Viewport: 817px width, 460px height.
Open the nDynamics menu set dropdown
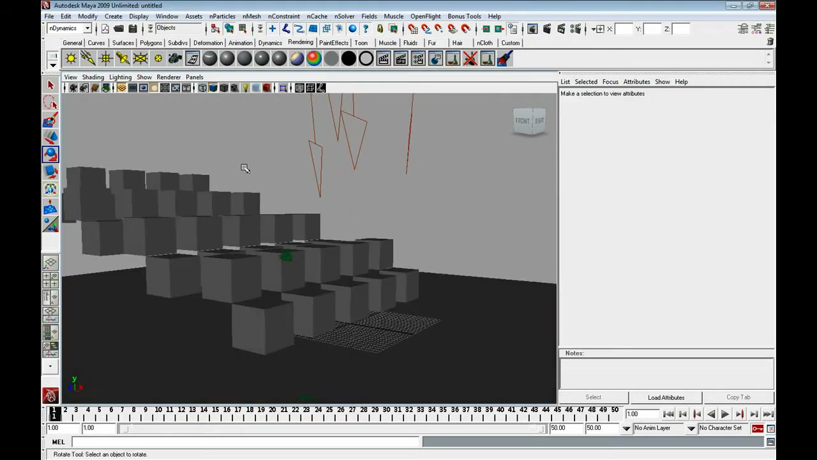tap(87, 29)
